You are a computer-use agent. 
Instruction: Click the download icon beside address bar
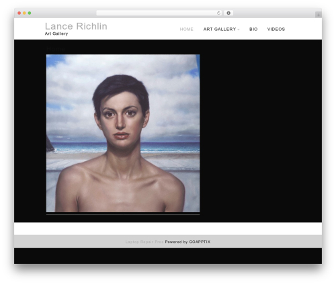tap(228, 13)
